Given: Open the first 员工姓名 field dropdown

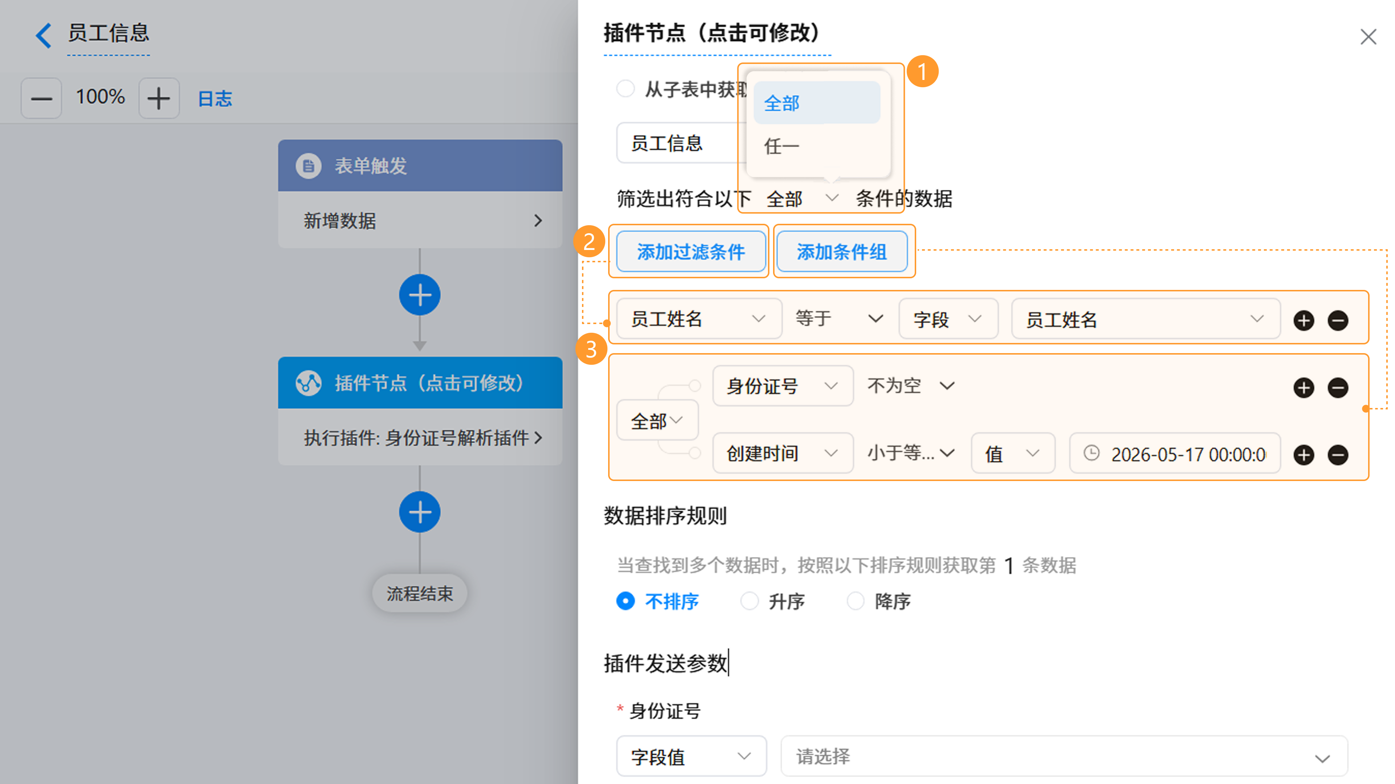Looking at the screenshot, I should (699, 319).
